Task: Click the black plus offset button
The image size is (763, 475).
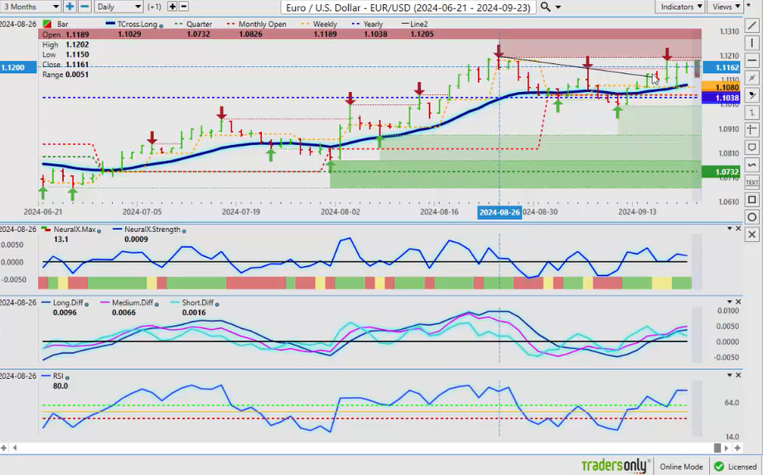Action: pos(171,7)
